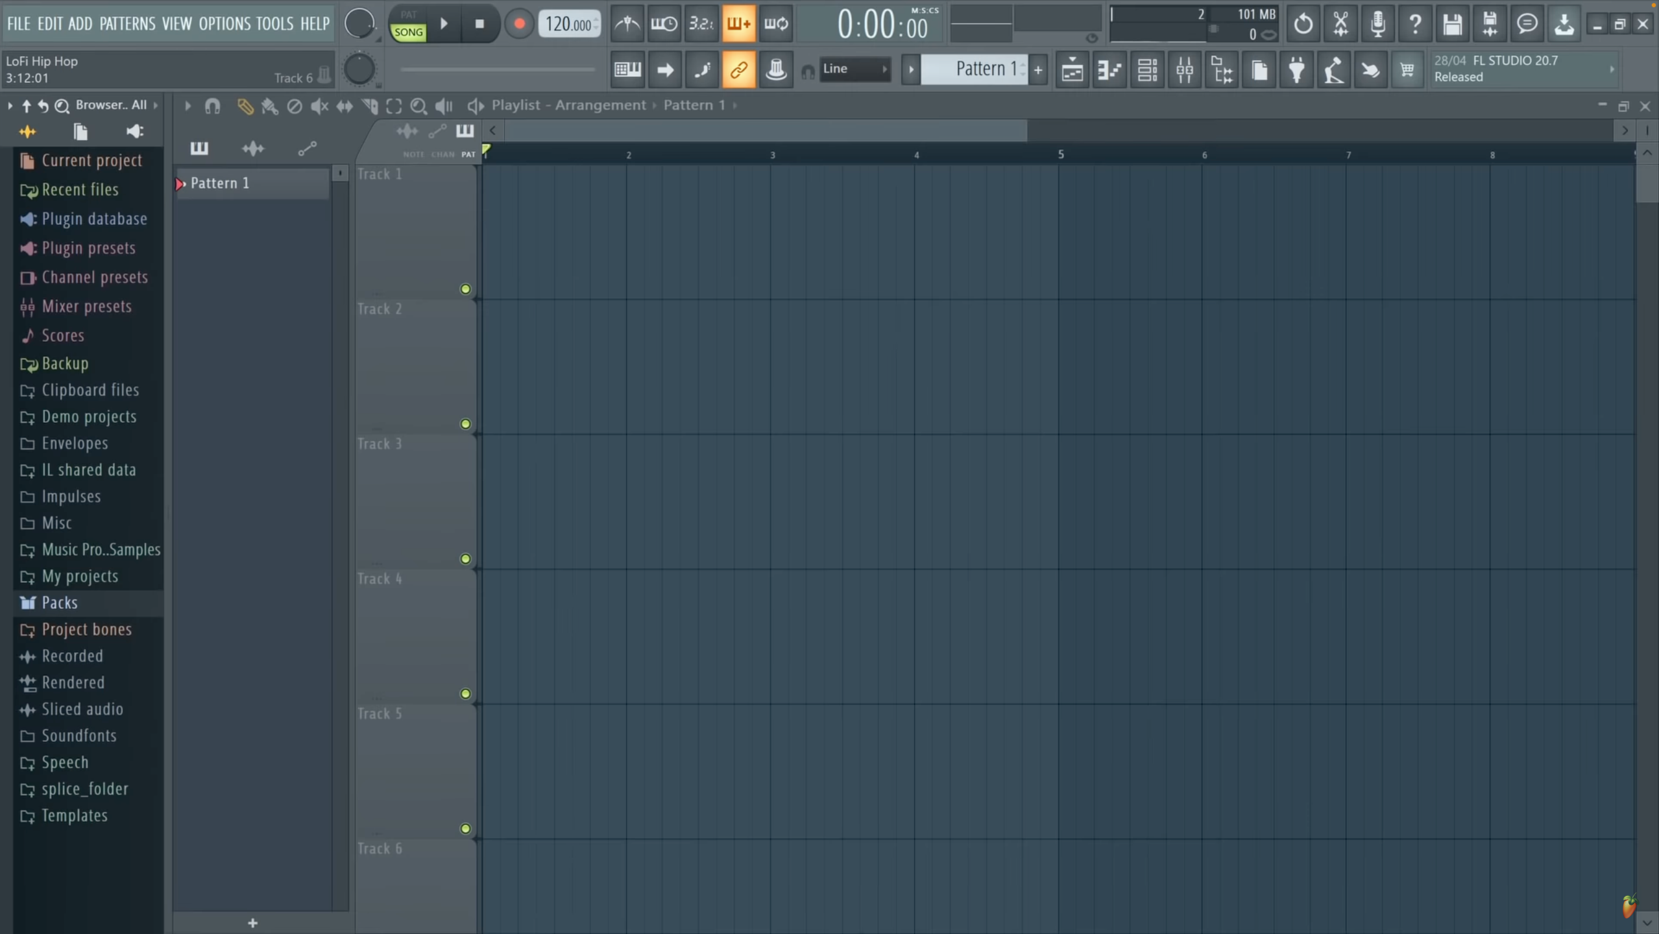Mute Track 1 with green switch
The height and width of the screenshot is (934, 1659).
(x=465, y=289)
